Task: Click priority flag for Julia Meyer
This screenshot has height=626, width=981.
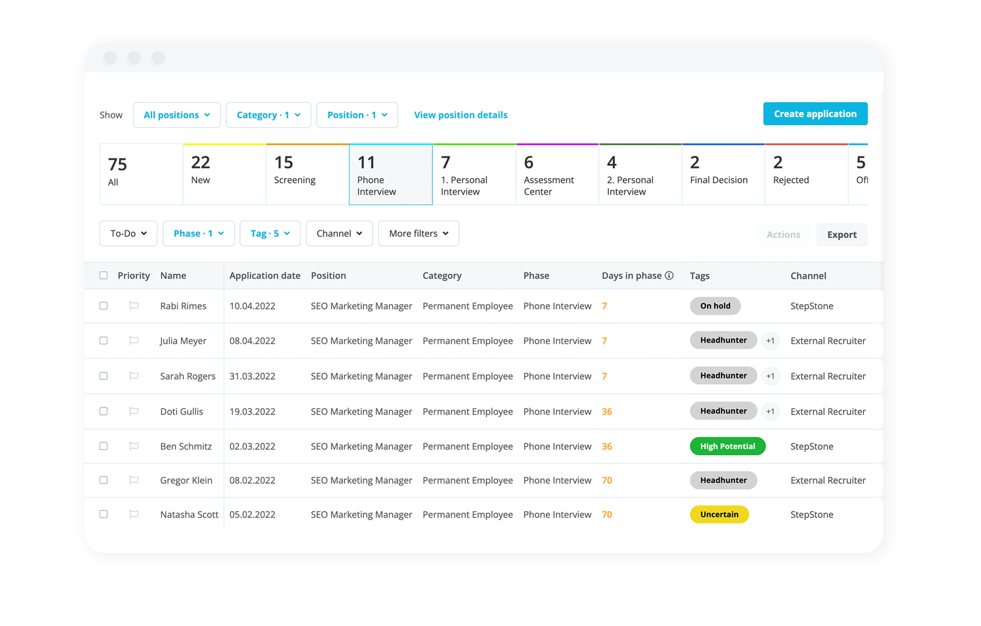Action: (134, 341)
